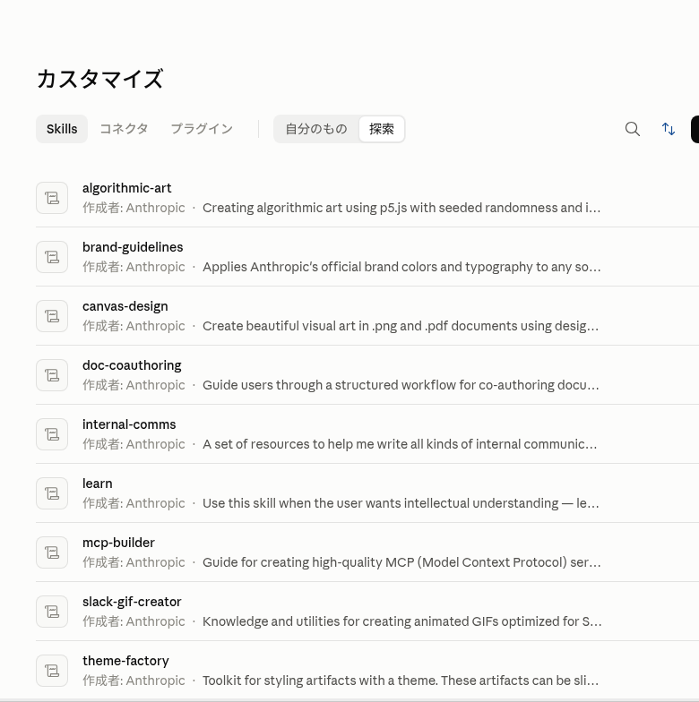This screenshot has height=702, width=699.
Task: Click the doc-coauthoring skill scroll icon
Action: tap(52, 375)
